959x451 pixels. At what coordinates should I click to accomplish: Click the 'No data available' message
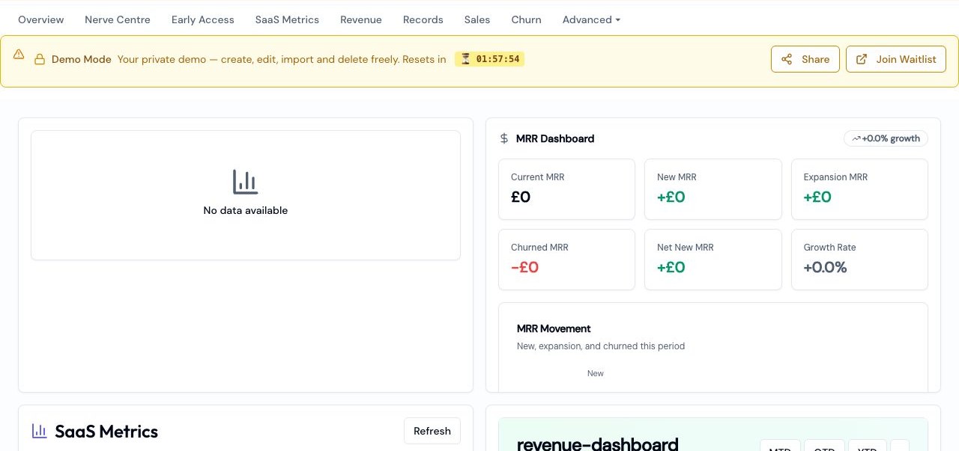(246, 210)
